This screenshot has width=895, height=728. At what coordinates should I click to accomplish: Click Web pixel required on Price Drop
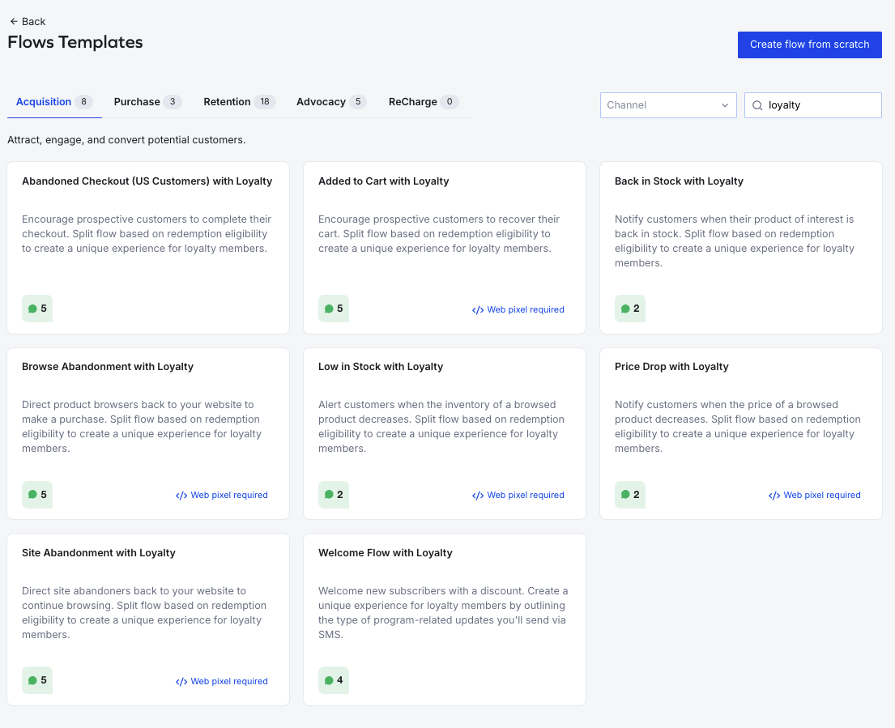[x=815, y=496]
